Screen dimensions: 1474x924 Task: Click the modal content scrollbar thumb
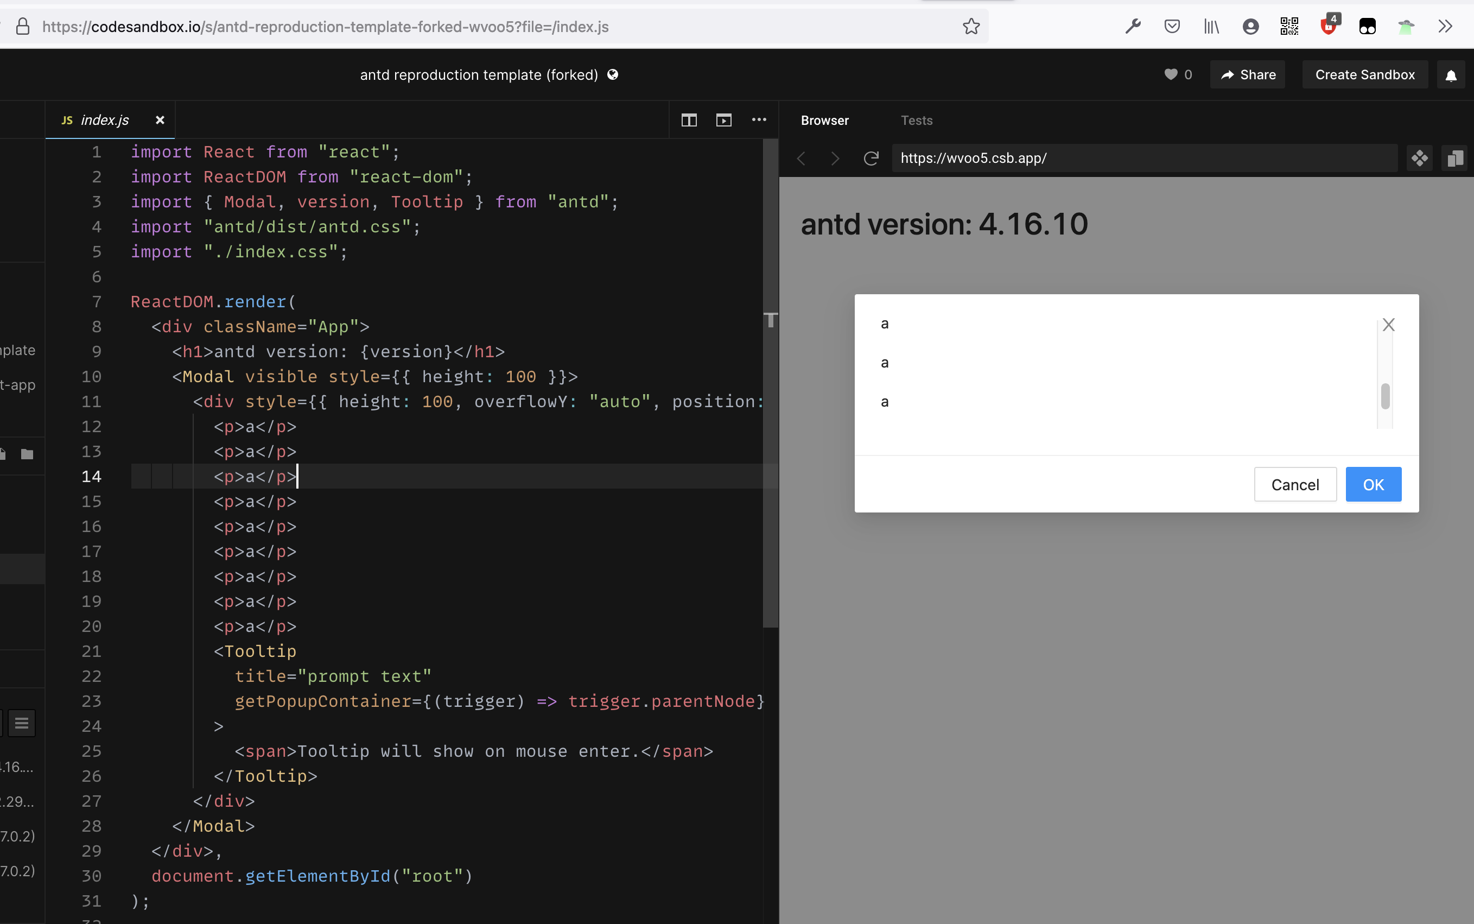tap(1385, 396)
